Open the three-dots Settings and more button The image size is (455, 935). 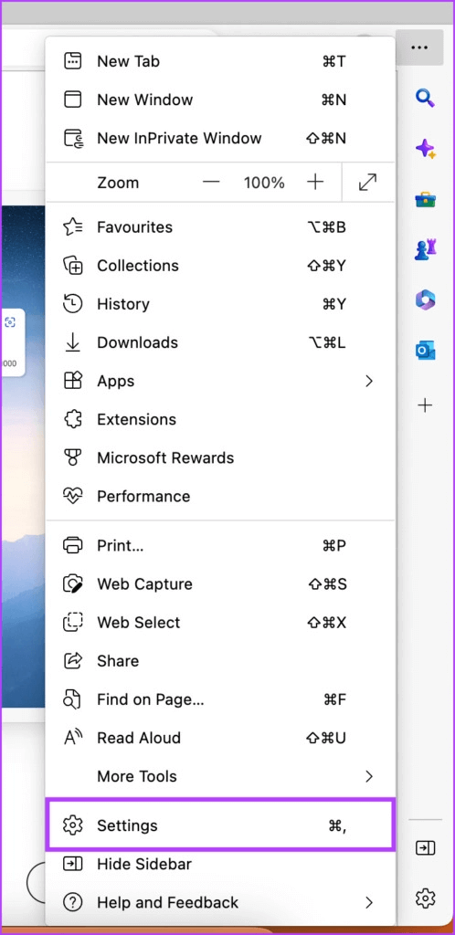(419, 47)
